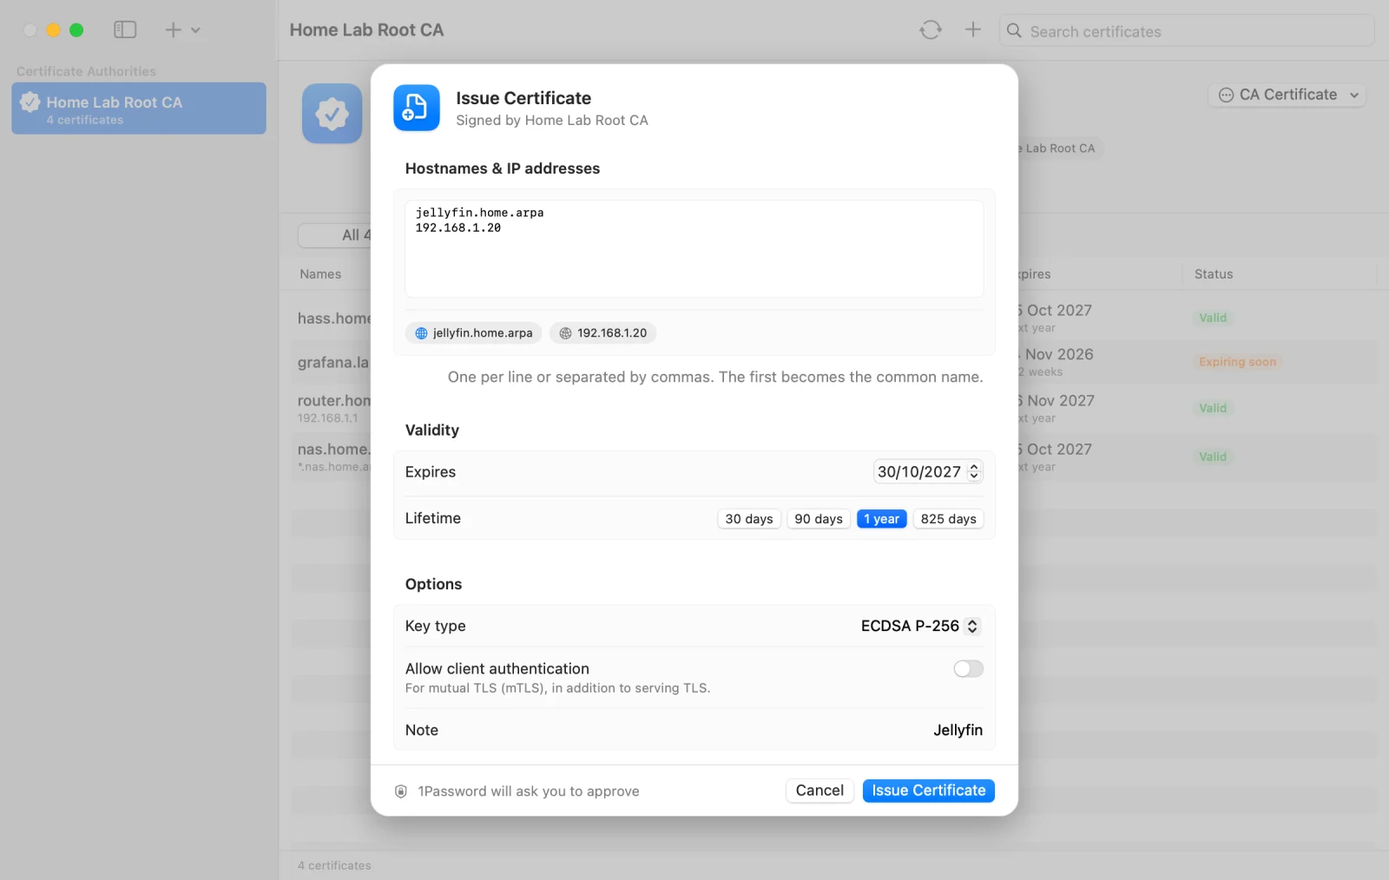The image size is (1389, 880).
Task: Click the 192.168.1.20 IP address chip
Action: click(x=602, y=333)
